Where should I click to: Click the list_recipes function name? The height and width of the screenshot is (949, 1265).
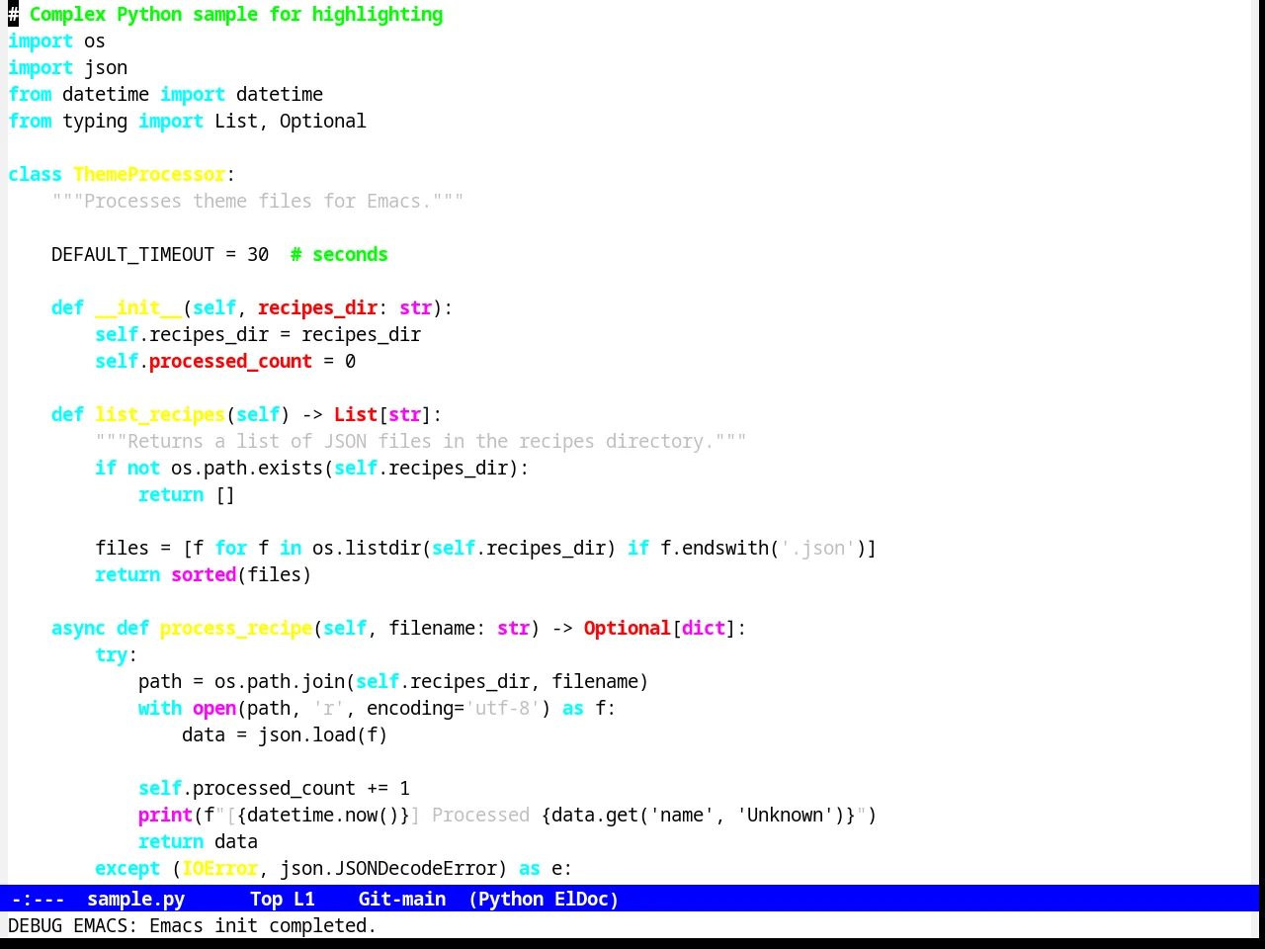click(160, 414)
